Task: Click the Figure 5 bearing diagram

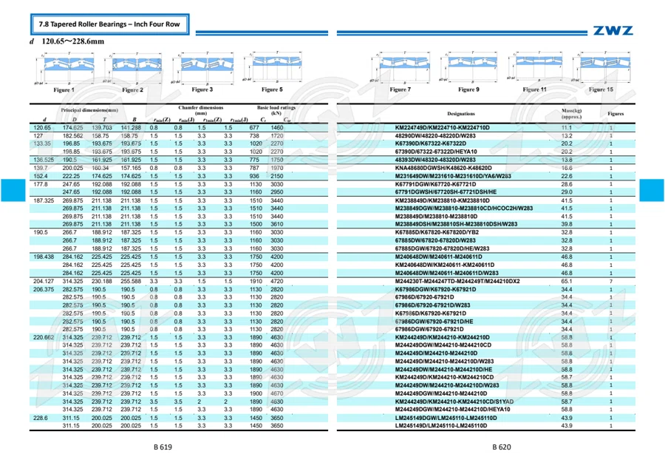Action: [x=272, y=67]
